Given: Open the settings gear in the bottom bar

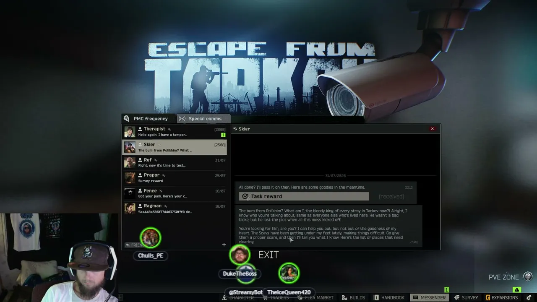Looking at the screenshot, I should (x=529, y=297).
